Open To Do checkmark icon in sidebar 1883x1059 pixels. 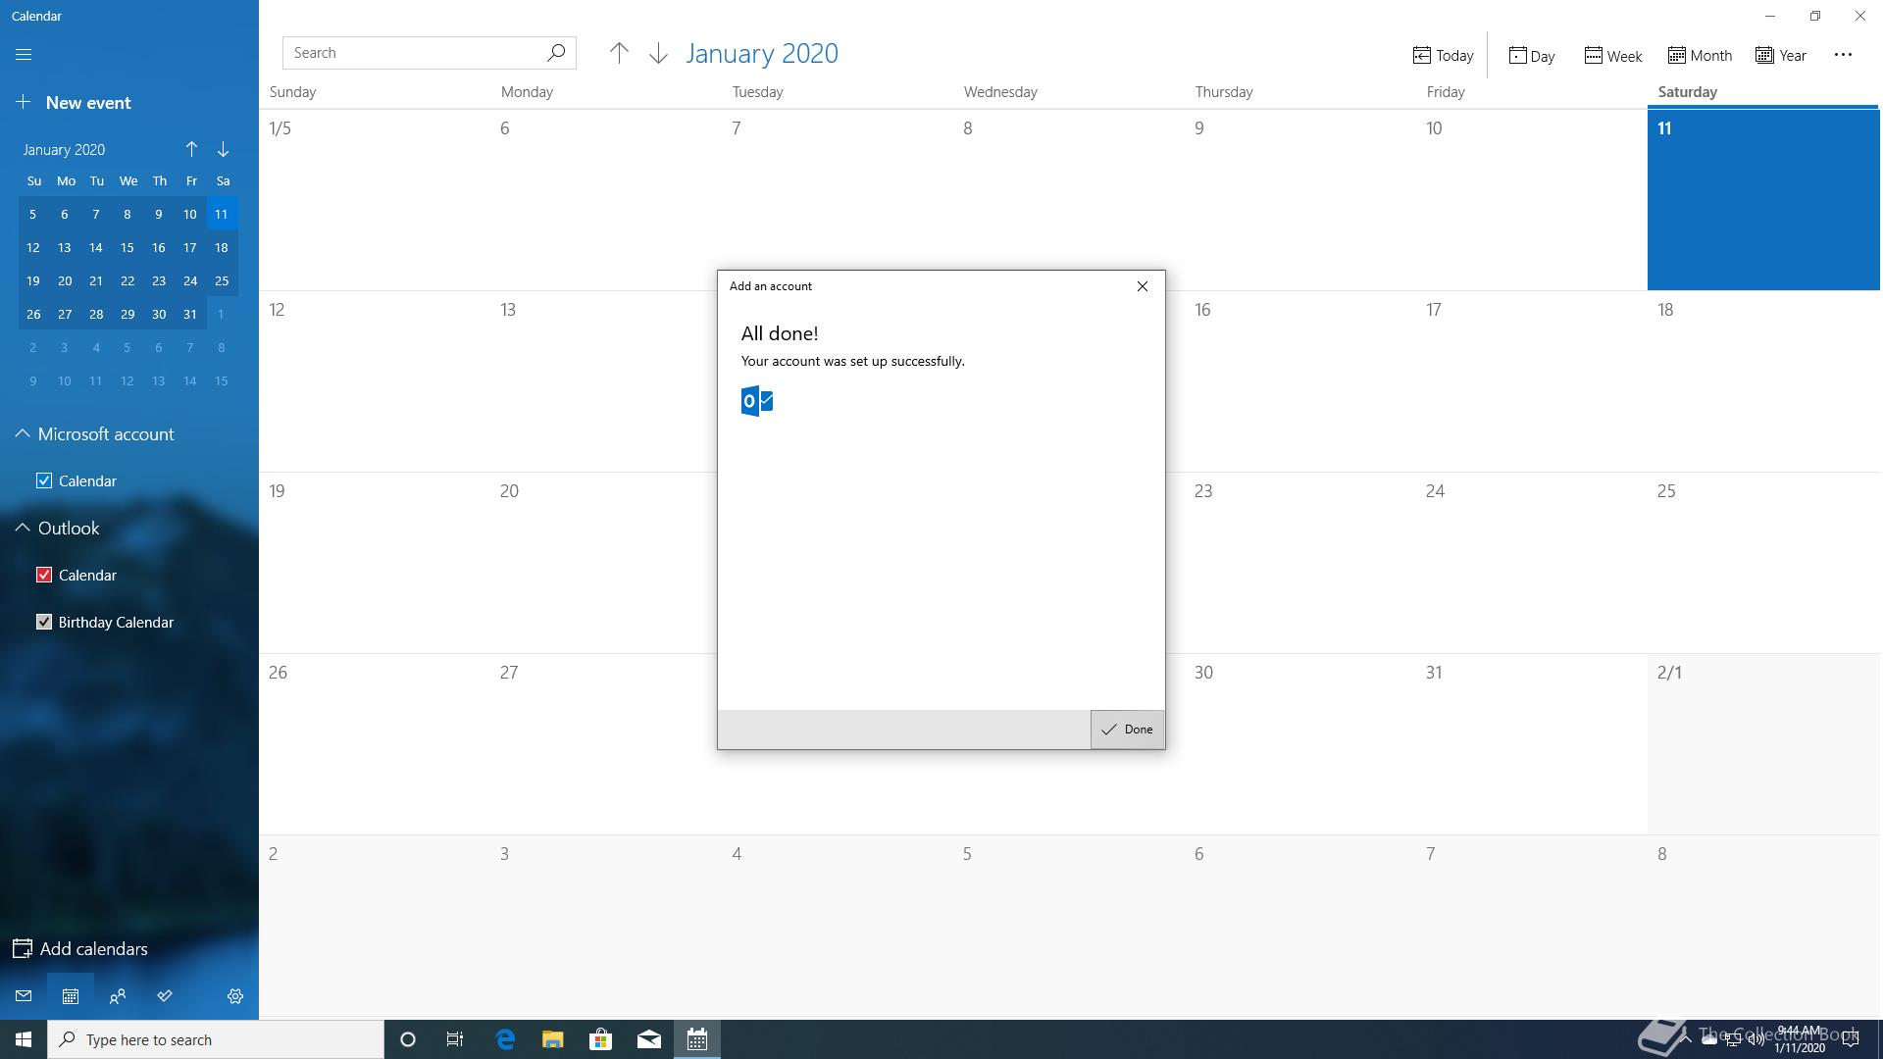pos(165,996)
